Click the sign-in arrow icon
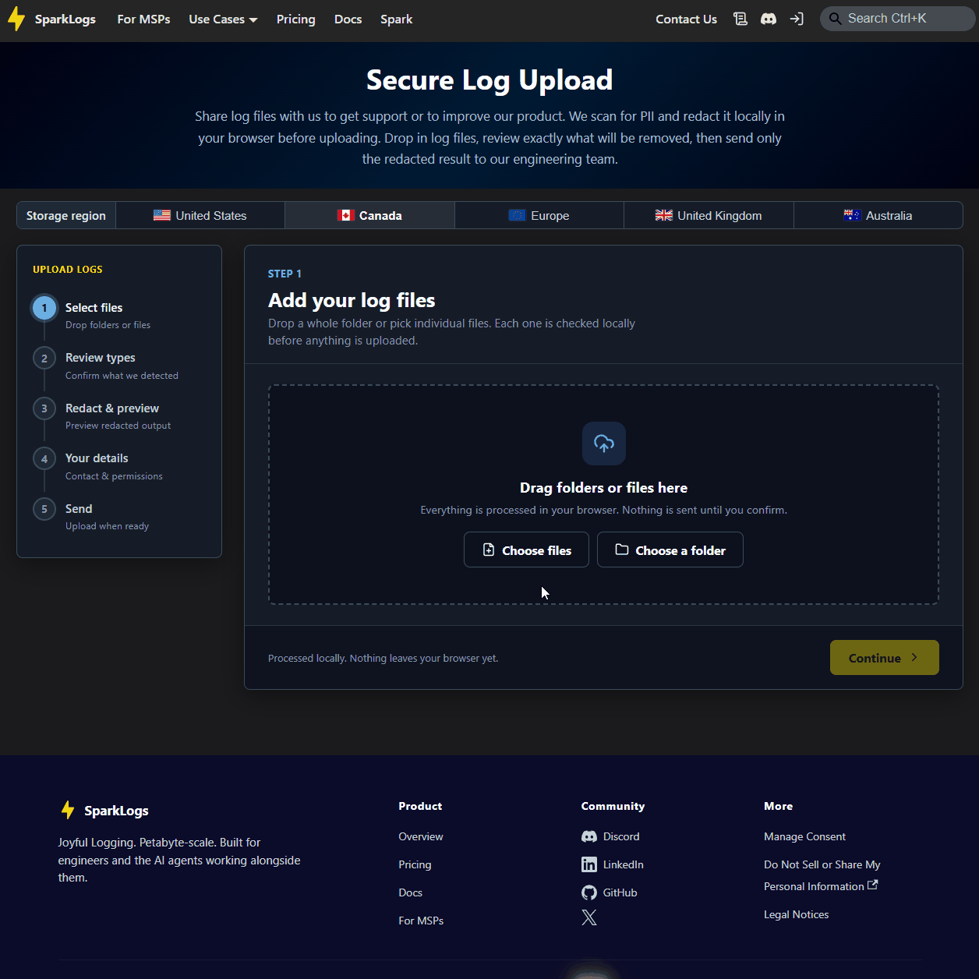Viewport: 979px width, 979px height. click(797, 19)
